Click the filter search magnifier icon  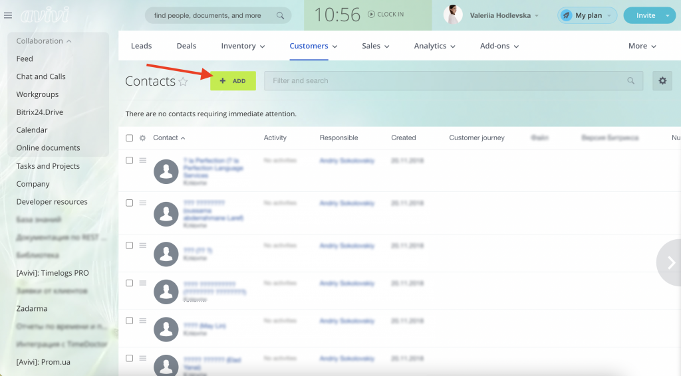point(630,80)
